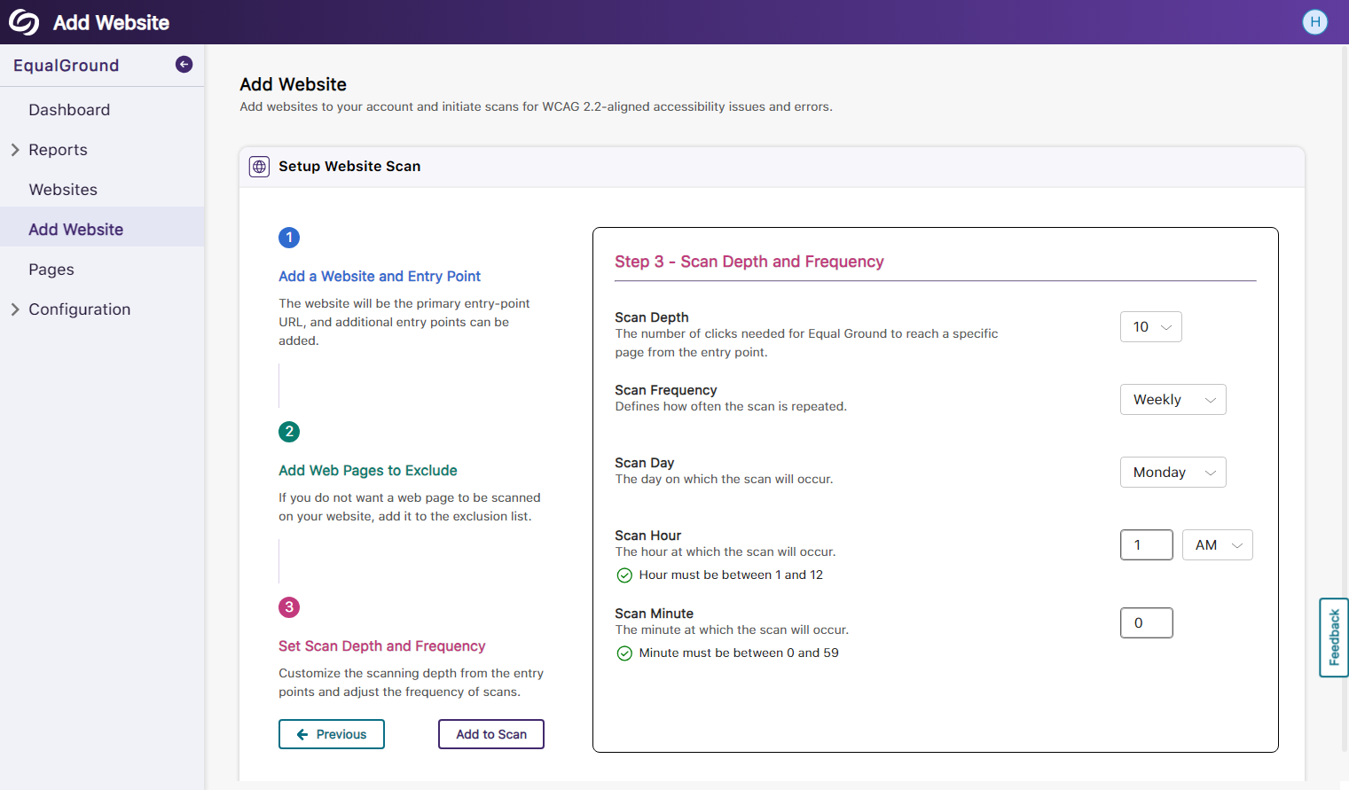Click the hour validation checkmark icon
1349x790 pixels.
point(624,575)
